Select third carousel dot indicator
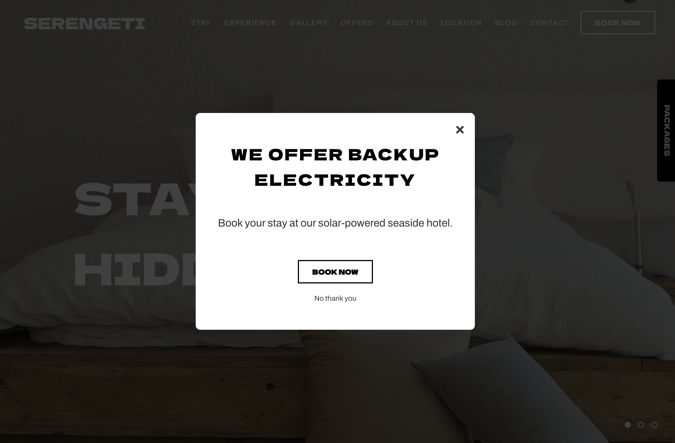 (x=654, y=425)
